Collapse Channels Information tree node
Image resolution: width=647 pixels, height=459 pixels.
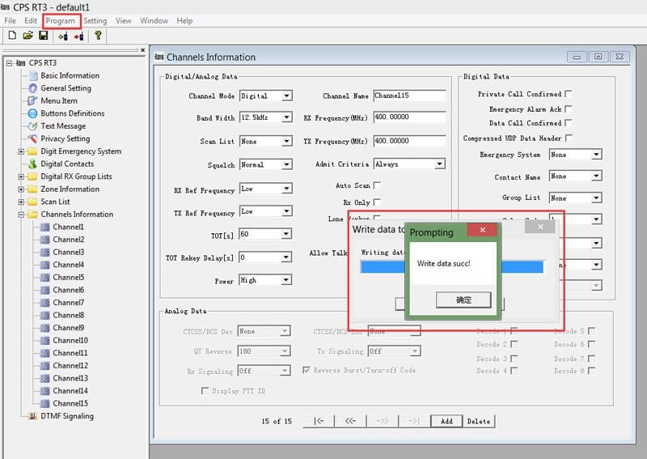pos(21,215)
